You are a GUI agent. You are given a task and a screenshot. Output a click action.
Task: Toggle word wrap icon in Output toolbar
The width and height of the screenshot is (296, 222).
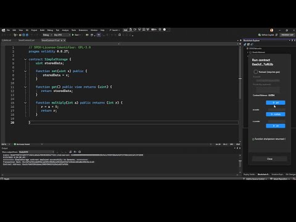75,152
